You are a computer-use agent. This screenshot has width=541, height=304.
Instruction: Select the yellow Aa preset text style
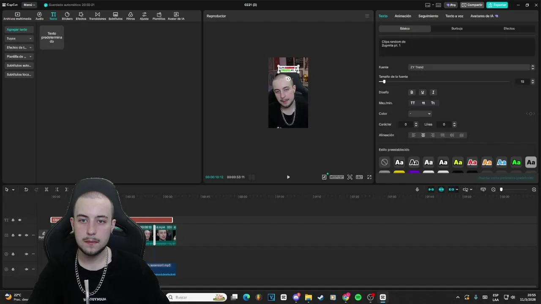[458, 162]
